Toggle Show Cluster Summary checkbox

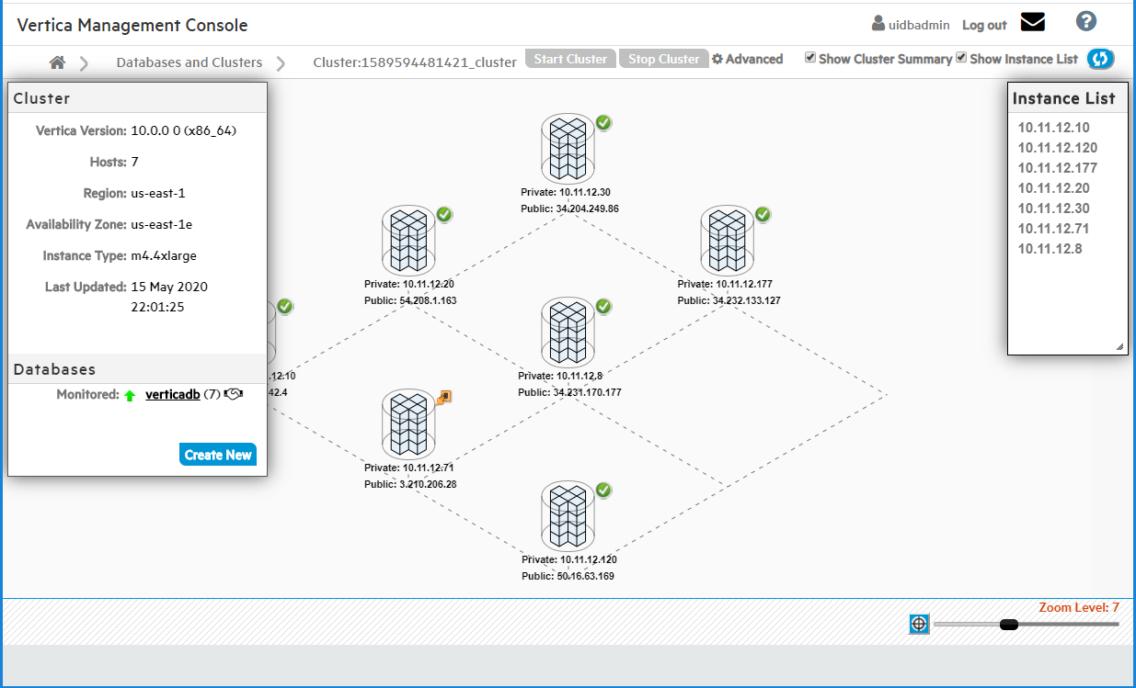point(810,57)
